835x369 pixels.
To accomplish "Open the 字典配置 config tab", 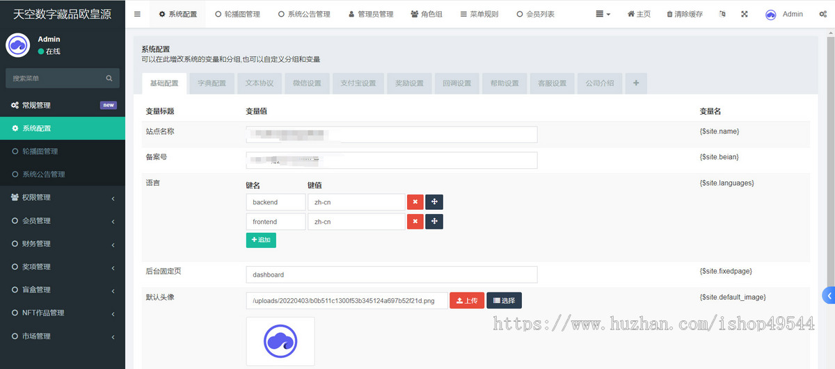I will point(212,83).
